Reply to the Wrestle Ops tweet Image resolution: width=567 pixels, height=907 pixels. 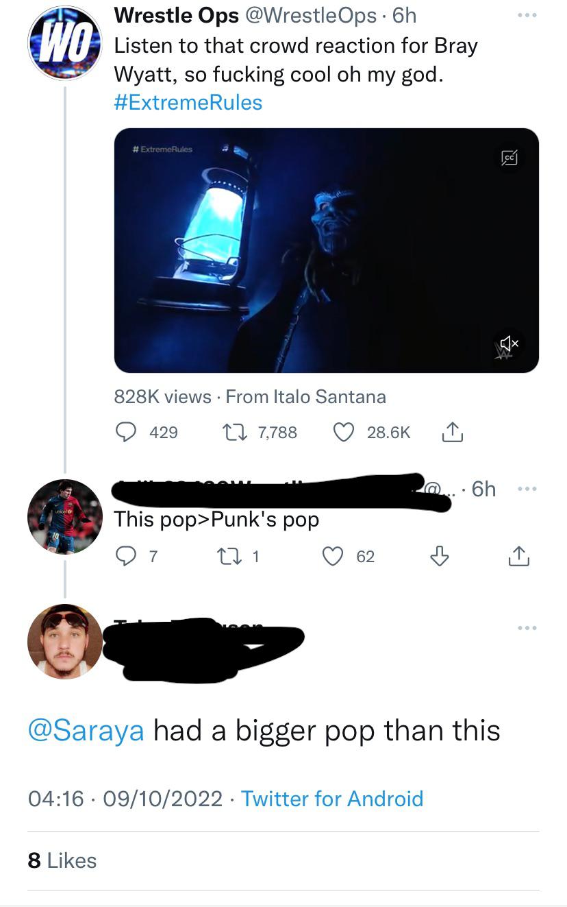[x=125, y=432]
